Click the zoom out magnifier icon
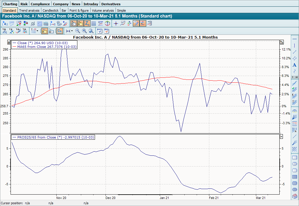The height and width of the screenshot is (206, 299). (x=78, y=31)
